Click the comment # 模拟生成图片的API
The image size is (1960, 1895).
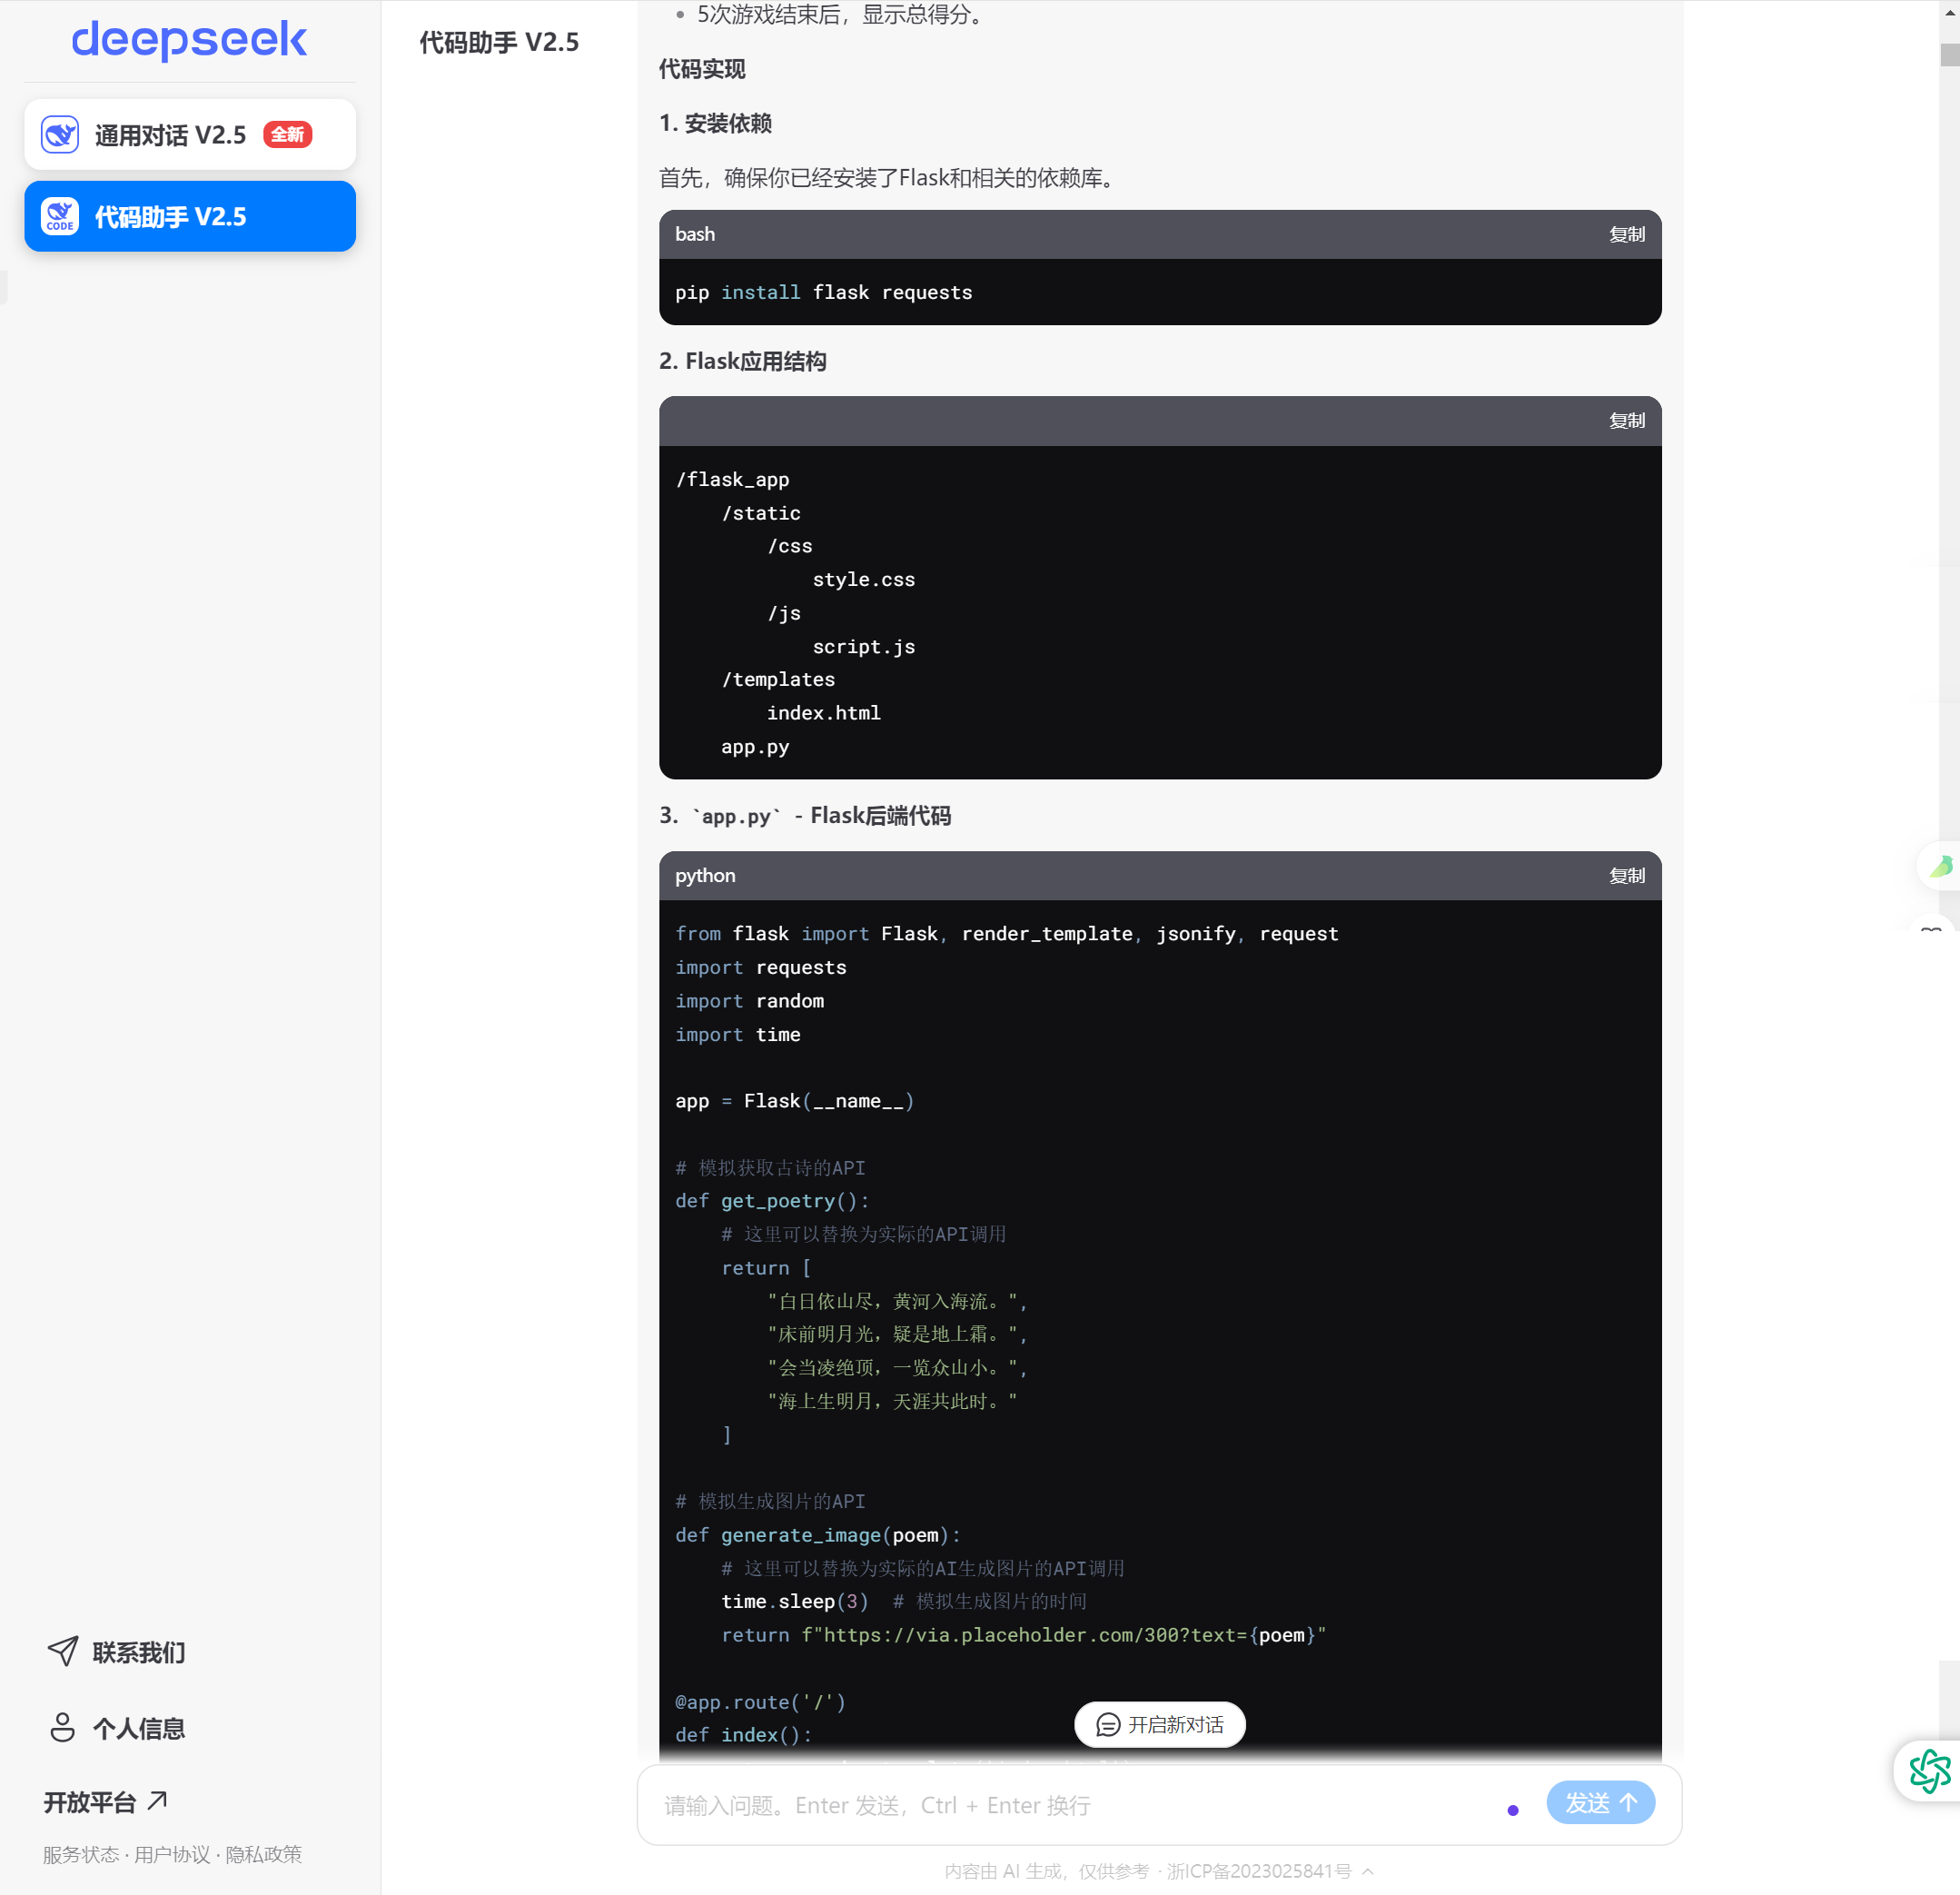pyautogui.click(x=770, y=1501)
